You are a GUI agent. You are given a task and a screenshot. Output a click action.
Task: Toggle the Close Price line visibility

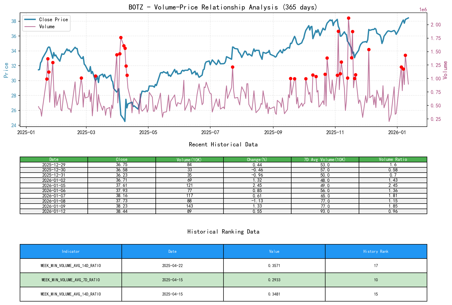point(31,19)
